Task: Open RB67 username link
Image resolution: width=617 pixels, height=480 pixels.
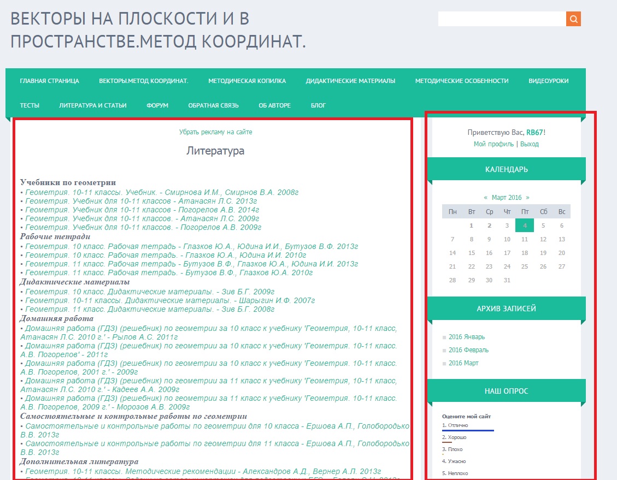Action: [535, 133]
